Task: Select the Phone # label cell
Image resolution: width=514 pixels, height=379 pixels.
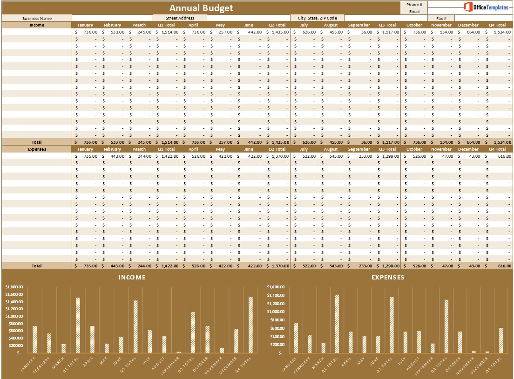Action: [414, 5]
